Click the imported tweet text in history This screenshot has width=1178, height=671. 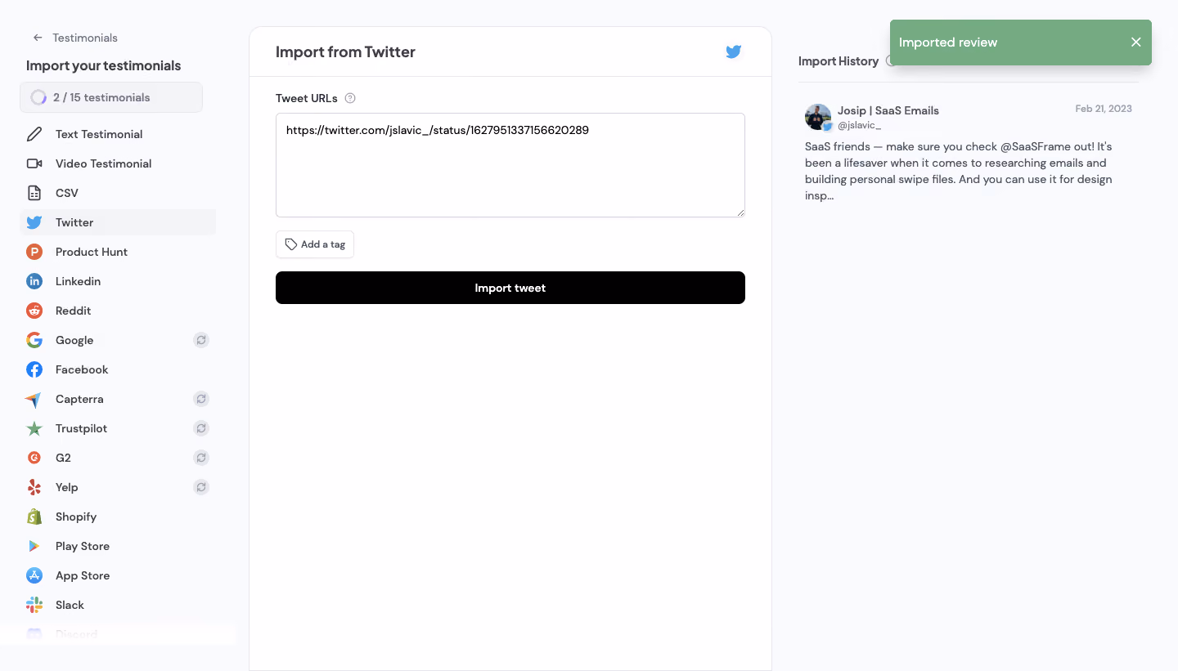pyautogui.click(x=959, y=172)
